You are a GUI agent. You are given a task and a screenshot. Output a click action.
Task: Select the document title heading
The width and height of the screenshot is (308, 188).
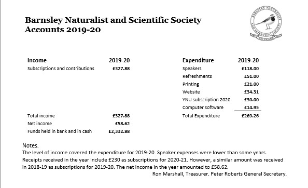(113, 25)
